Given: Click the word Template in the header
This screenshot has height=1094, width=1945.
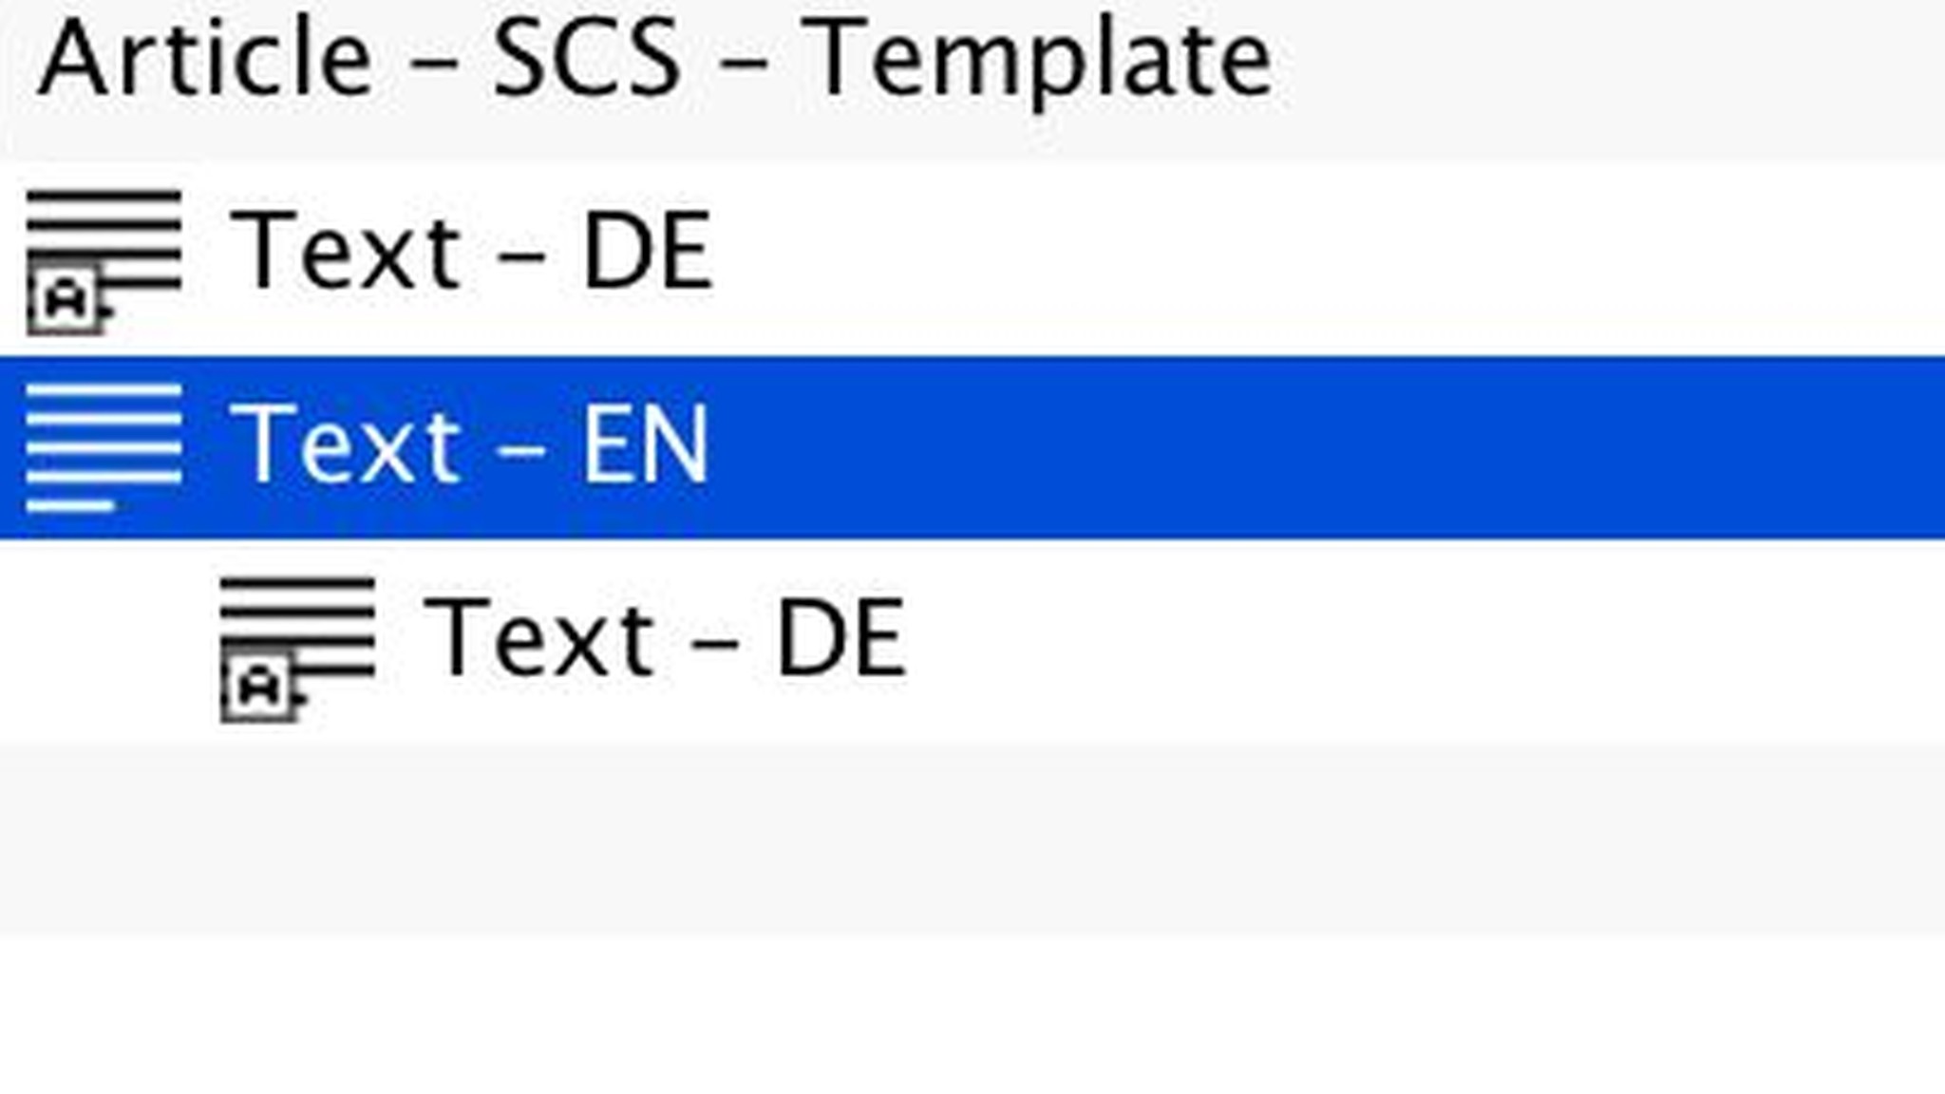Looking at the screenshot, I should [x=1043, y=59].
